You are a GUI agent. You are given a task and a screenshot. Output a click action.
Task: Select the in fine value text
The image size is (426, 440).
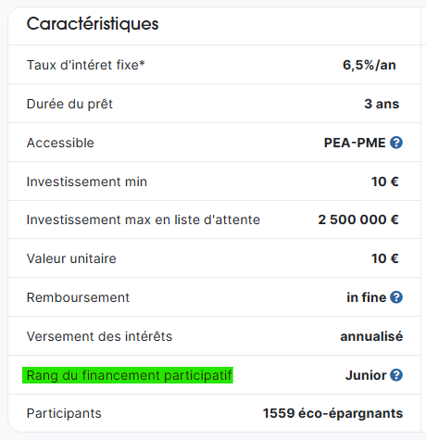click(x=367, y=297)
